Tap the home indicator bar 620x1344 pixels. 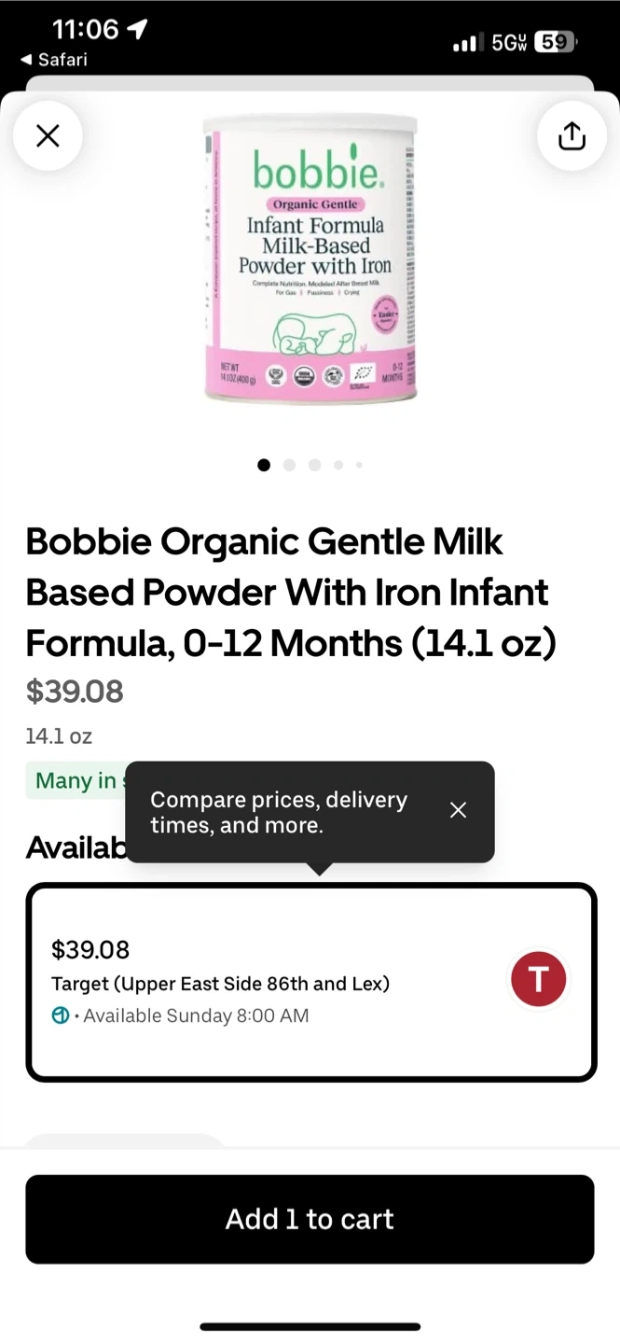[310, 1326]
